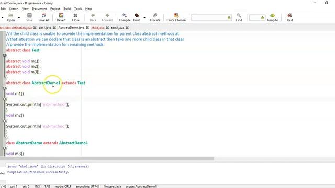Collapse the fold marker for method m2()
The image size is (335, 188).
click(x=4, y=121)
